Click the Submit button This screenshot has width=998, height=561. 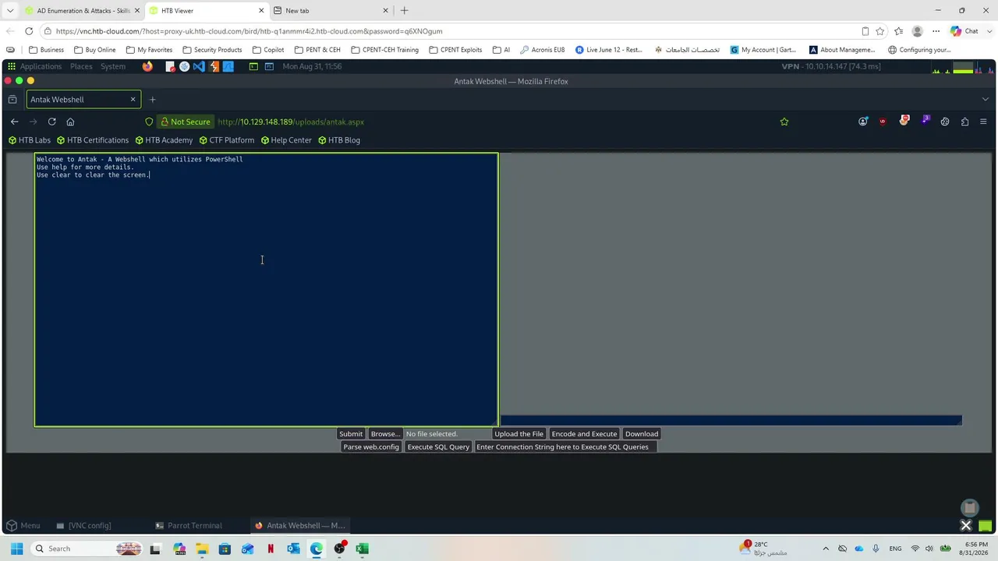[x=351, y=434]
